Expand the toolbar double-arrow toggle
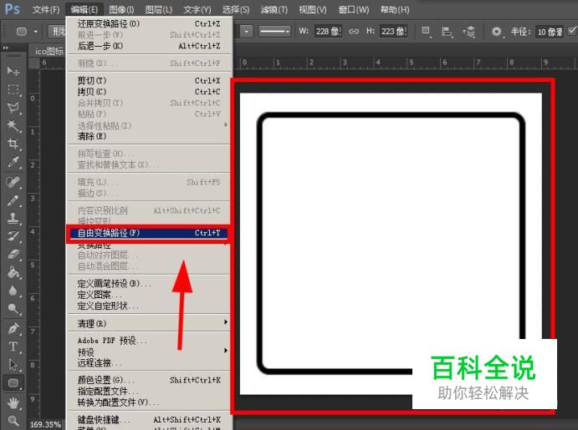The image size is (578, 430). (x=6, y=48)
